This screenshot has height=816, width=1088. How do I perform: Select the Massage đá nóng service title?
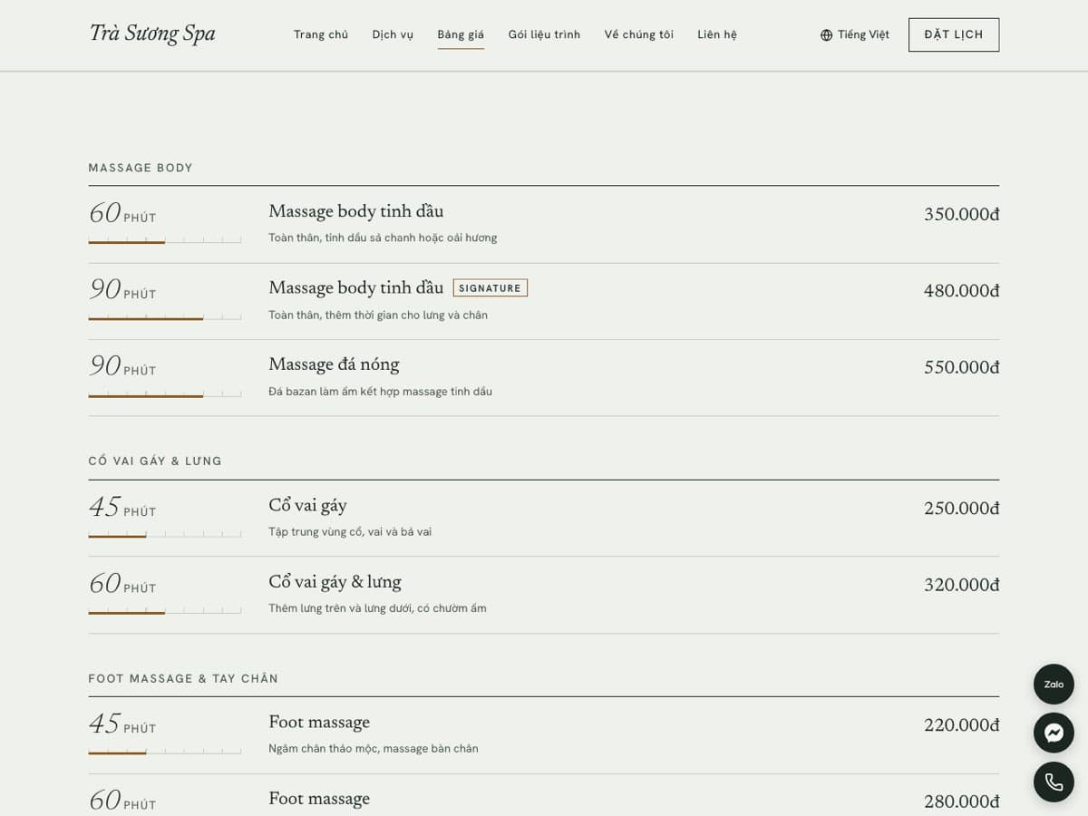click(334, 364)
